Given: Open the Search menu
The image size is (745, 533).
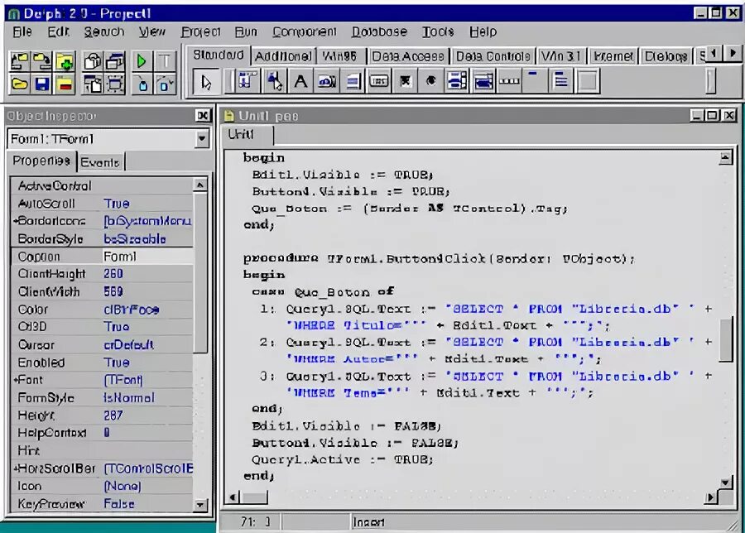Looking at the screenshot, I should pos(104,31).
